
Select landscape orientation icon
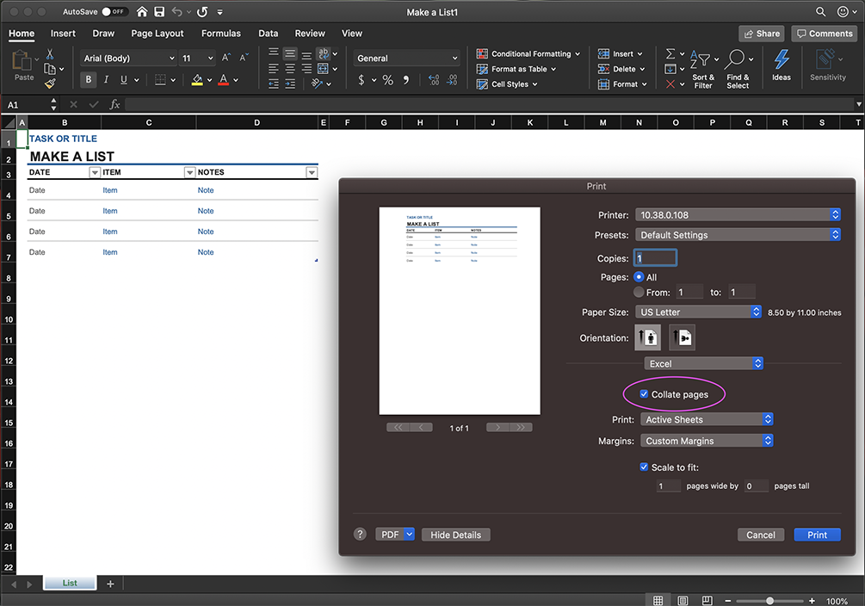[x=682, y=338]
